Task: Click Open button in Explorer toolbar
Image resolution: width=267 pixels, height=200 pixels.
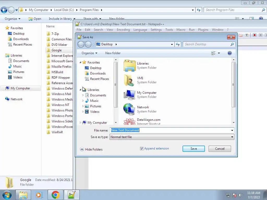Action: coord(35,19)
